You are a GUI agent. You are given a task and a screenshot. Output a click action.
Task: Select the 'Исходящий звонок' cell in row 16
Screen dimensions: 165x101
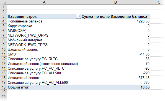[44, 78]
